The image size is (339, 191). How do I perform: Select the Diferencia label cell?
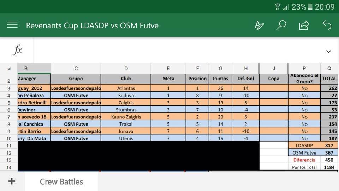[304, 160]
